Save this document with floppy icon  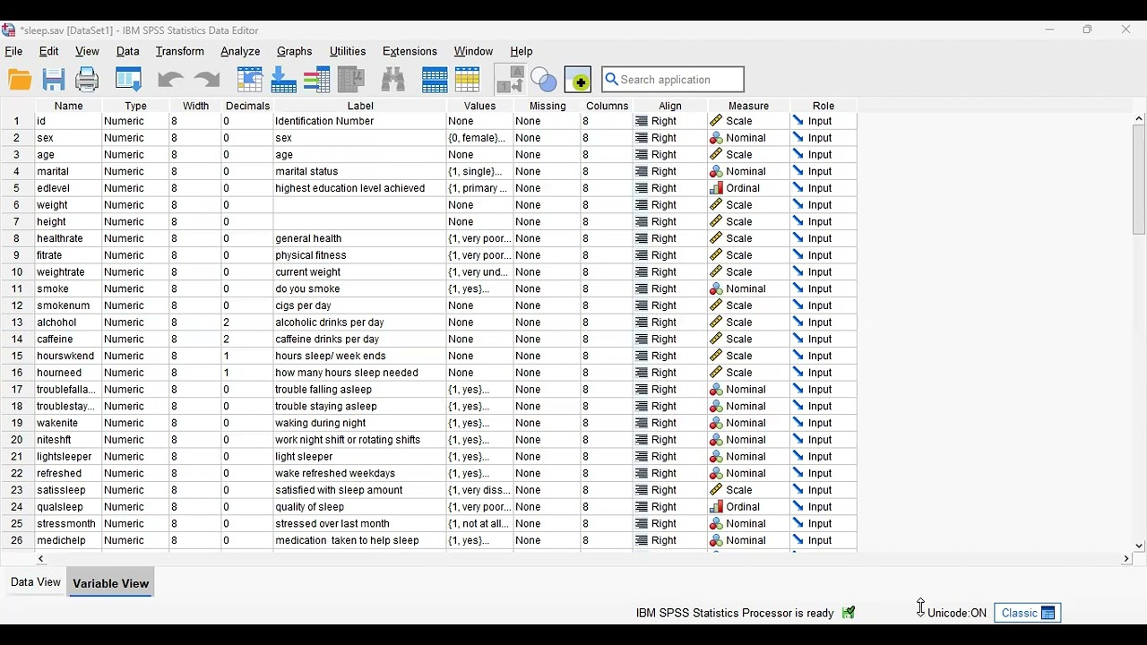point(54,80)
